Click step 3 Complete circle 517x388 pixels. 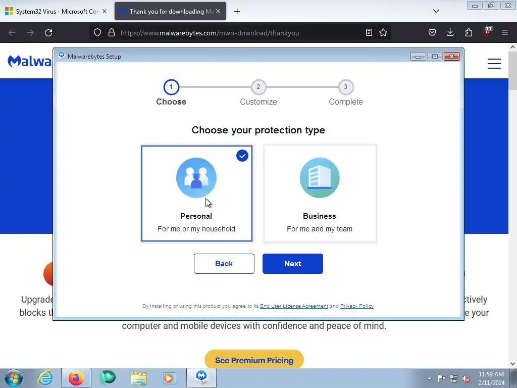point(346,87)
